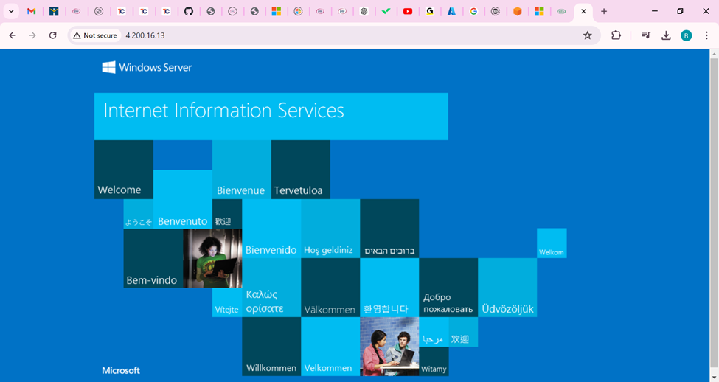Click the Windows Server logo
The height and width of the screenshot is (382, 719).
tap(147, 67)
